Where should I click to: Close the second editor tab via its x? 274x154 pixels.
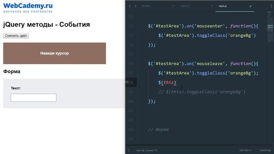click(x=212, y=6)
